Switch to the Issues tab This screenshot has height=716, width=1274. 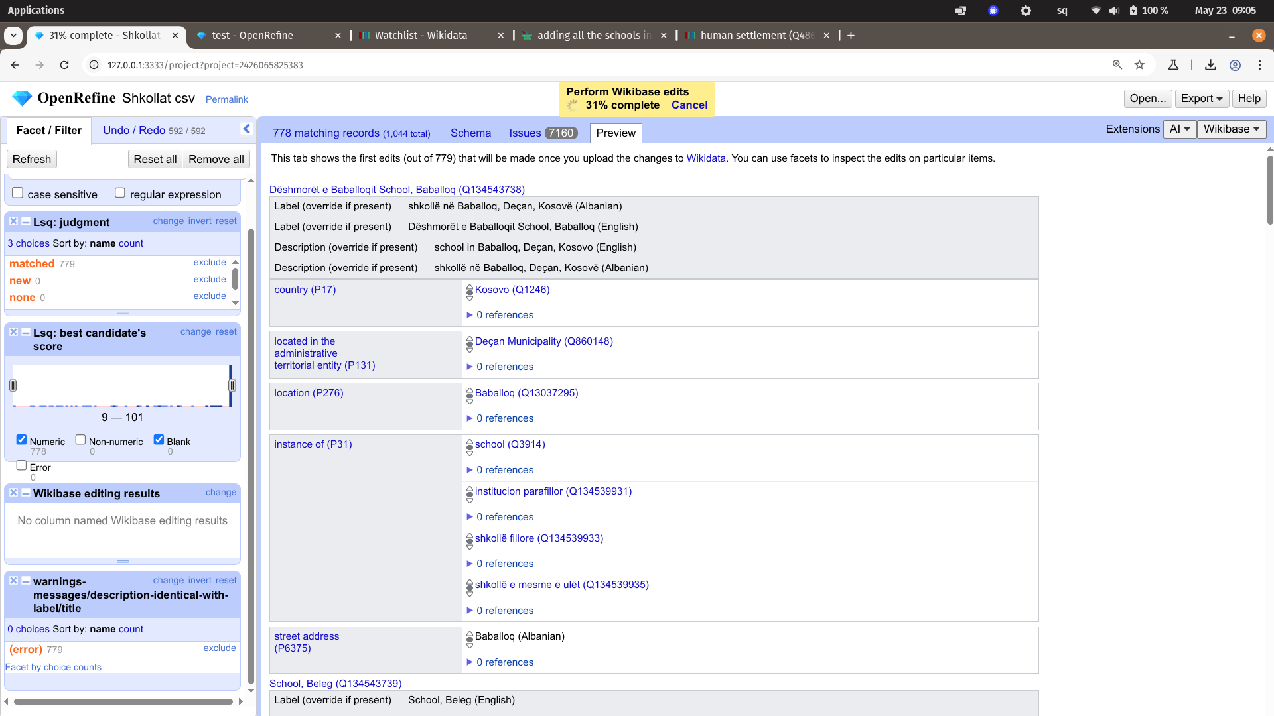coord(526,133)
